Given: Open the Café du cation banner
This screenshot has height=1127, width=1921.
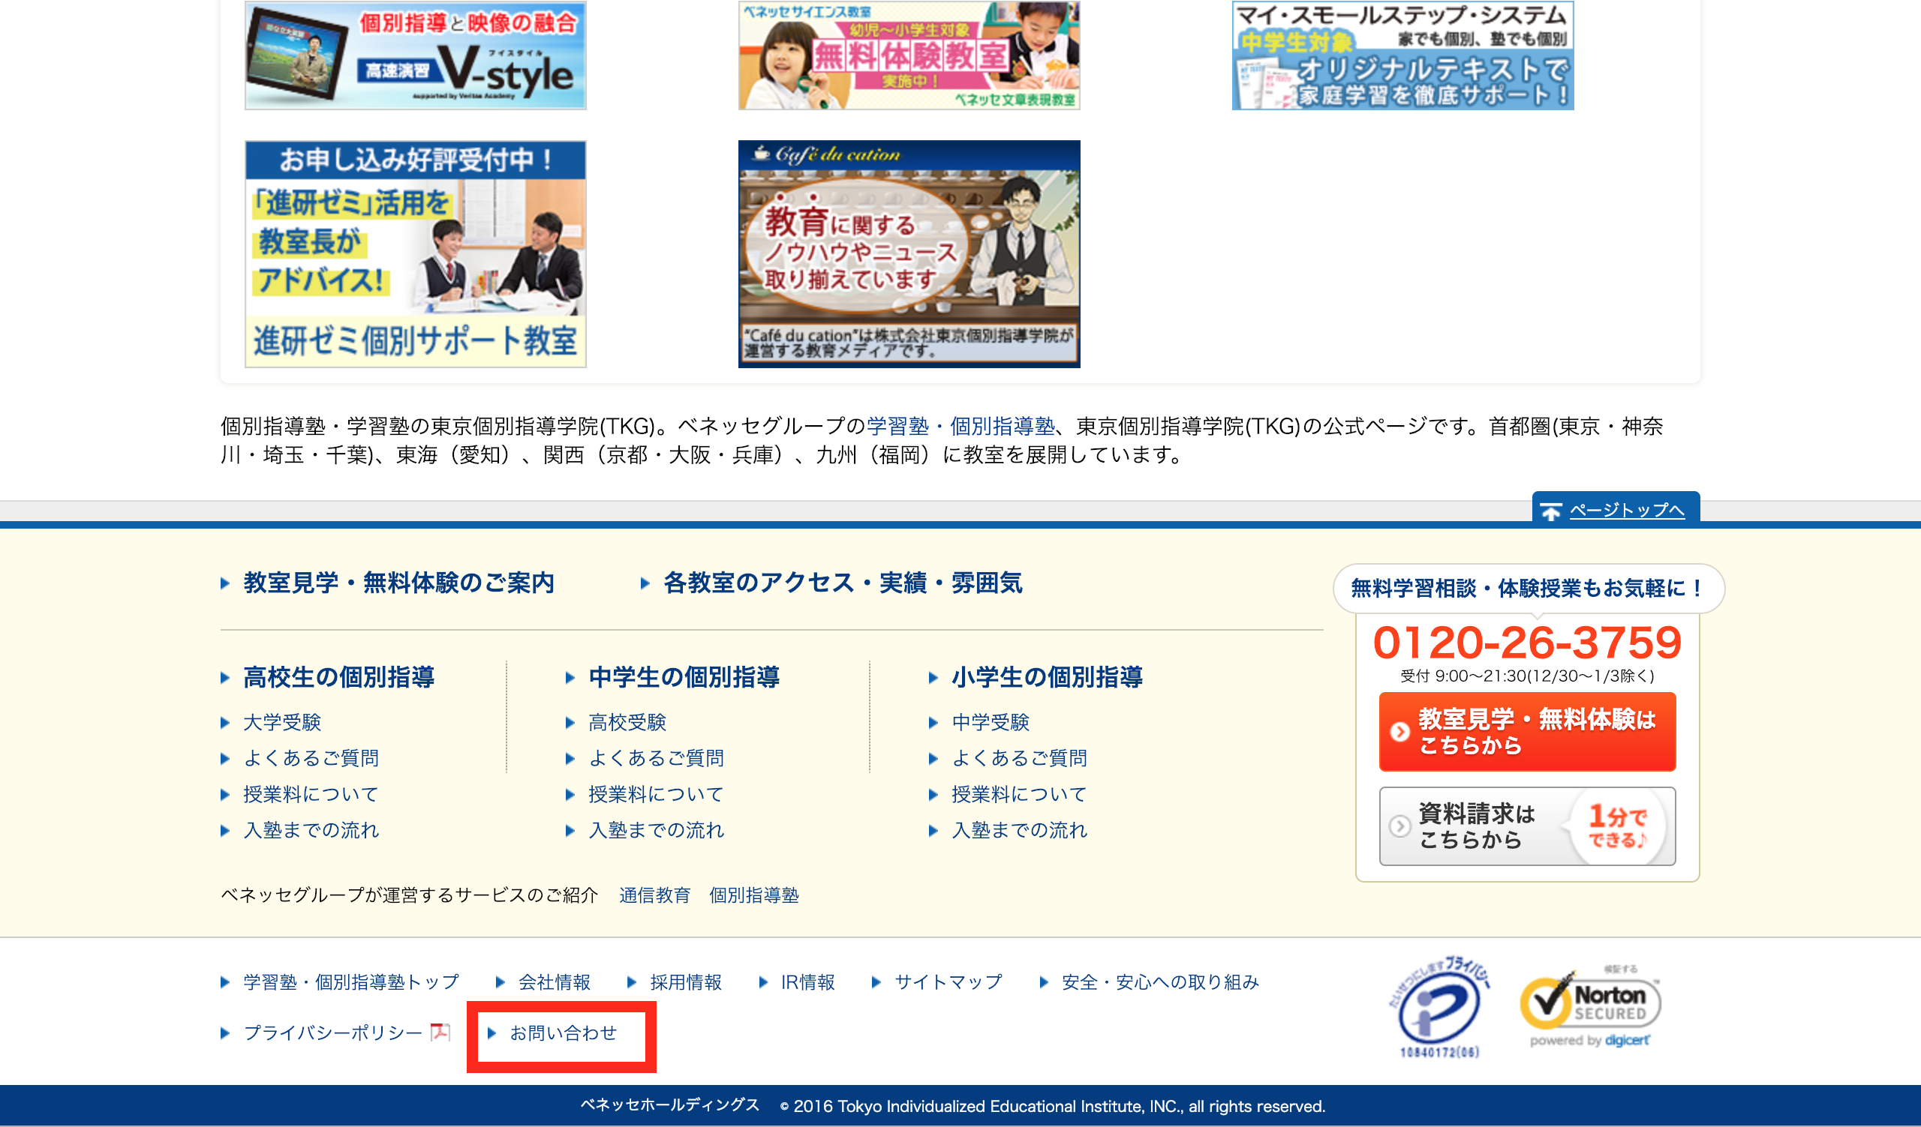Looking at the screenshot, I should point(909,253).
